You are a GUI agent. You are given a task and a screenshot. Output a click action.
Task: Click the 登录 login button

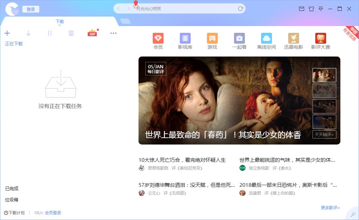31,9
